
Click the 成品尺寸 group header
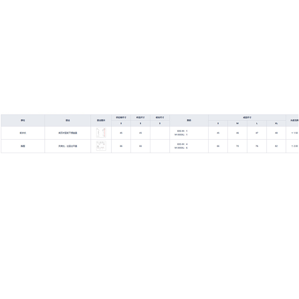(x=247, y=117)
